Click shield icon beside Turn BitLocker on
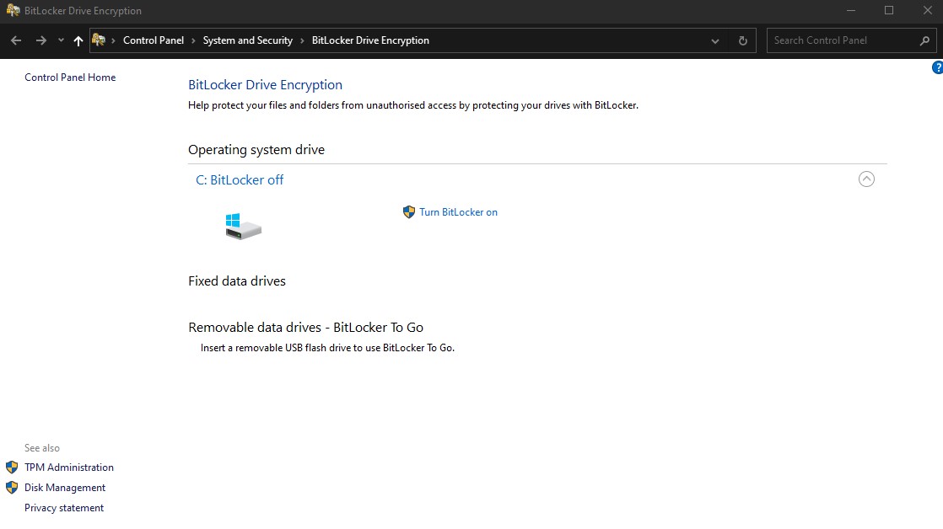Image resolution: width=943 pixels, height=529 pixels. point(409,212)
